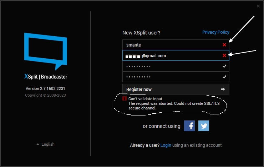Click the red X in the email field
Screen dimensions: 264x167
224,55
